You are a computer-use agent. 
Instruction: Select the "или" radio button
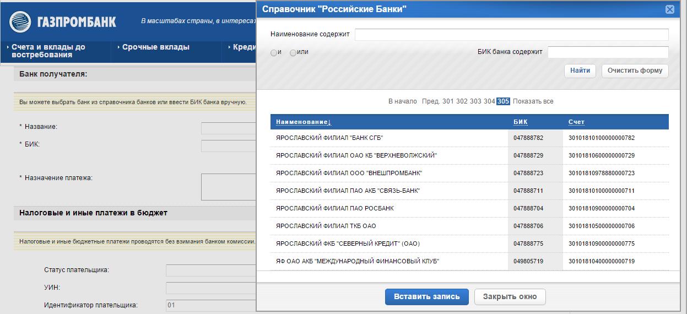point(293,53)
